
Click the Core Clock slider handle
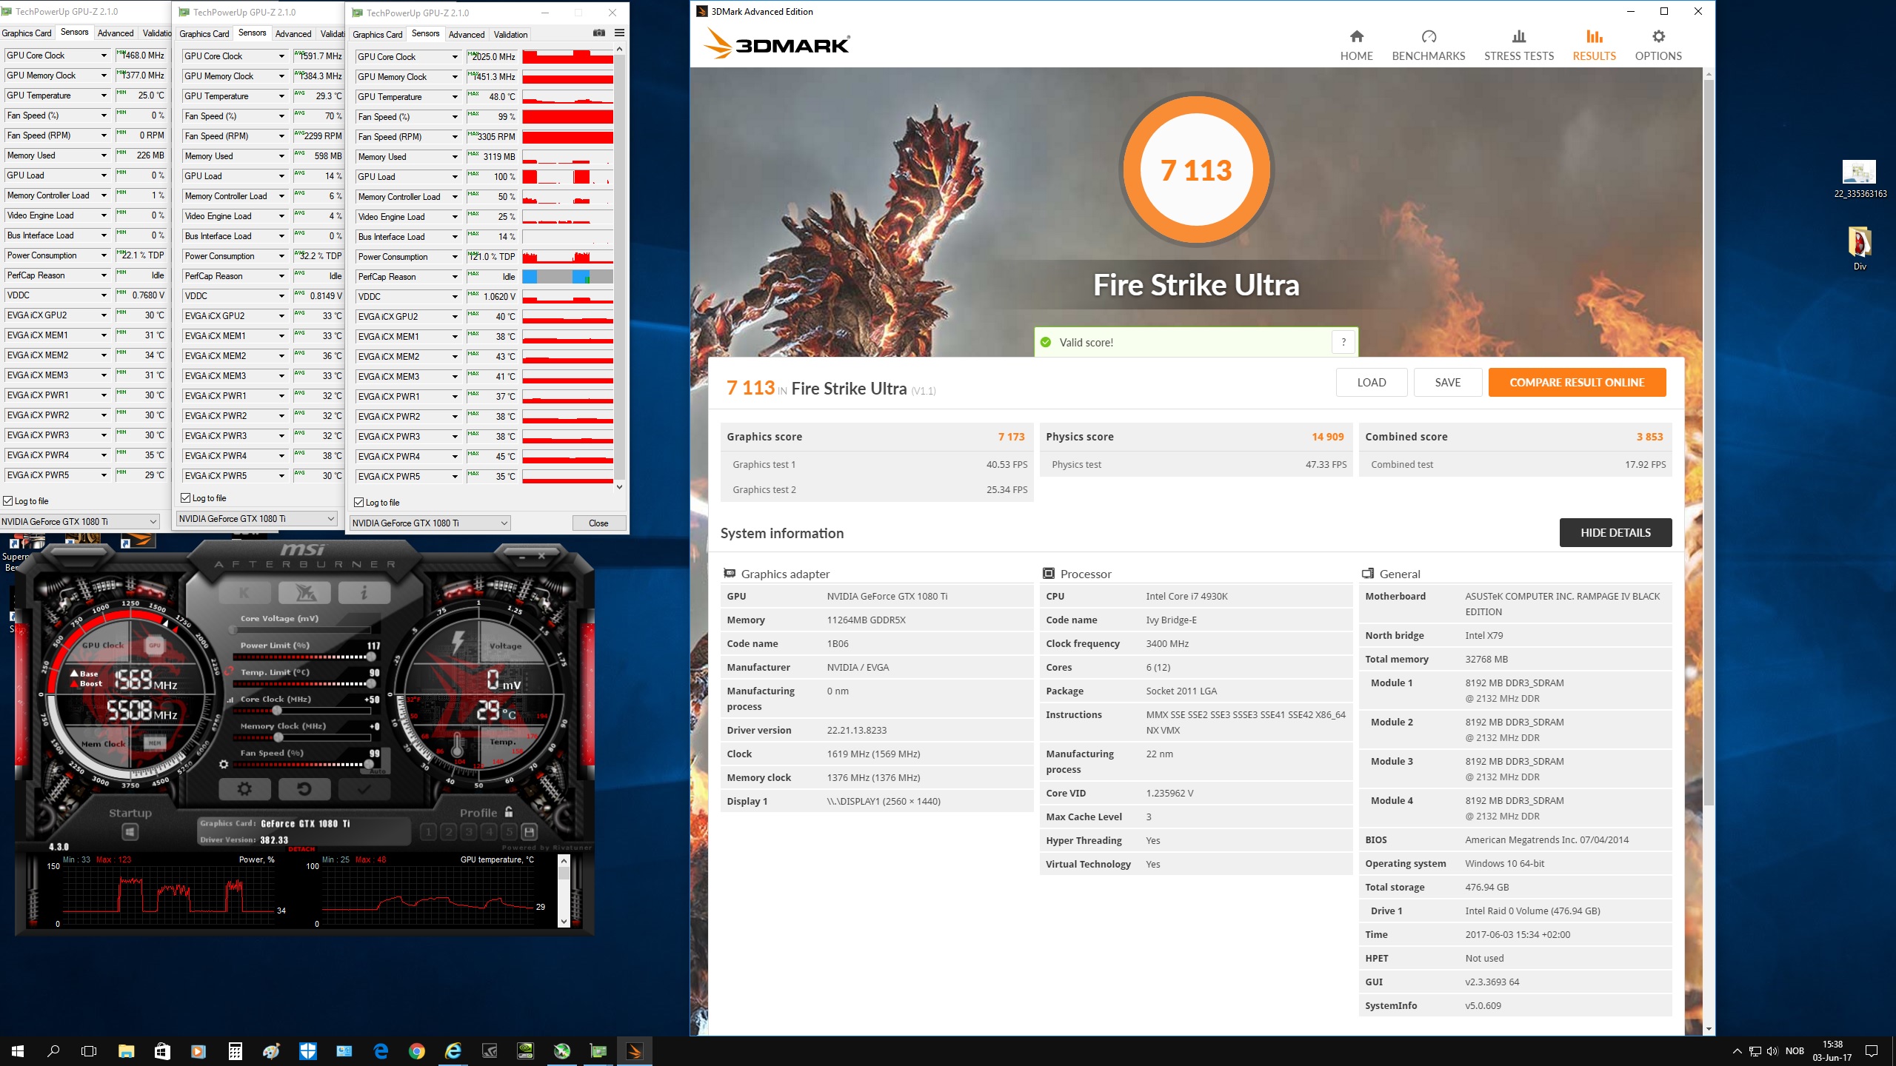[x=276, y=711]
